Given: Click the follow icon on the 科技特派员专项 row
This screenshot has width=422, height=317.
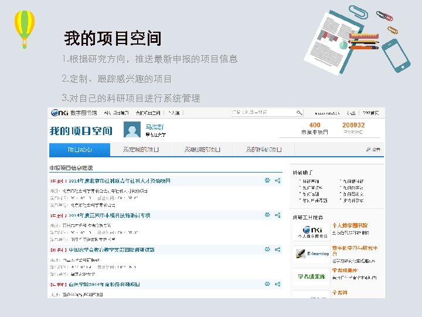Looking at the screenshot, I should coord(267,215).
